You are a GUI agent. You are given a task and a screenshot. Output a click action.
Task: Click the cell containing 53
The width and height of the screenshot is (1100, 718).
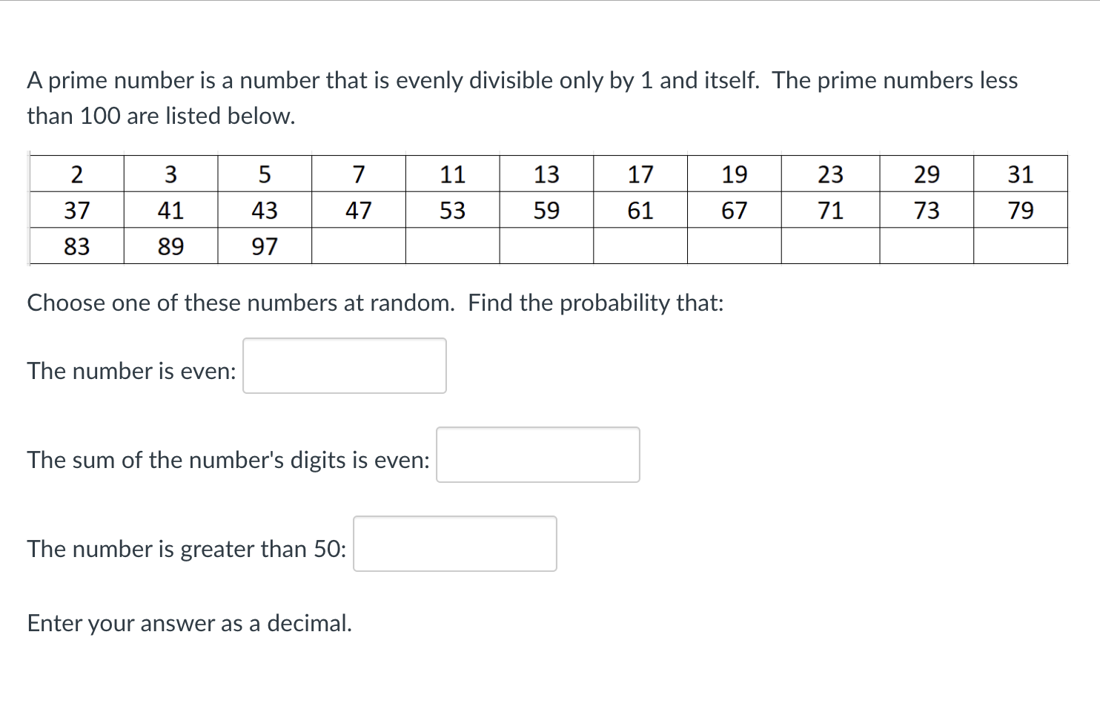453,210
